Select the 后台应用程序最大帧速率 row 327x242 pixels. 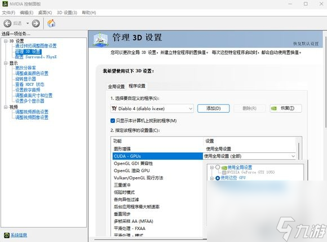point(158,206)
